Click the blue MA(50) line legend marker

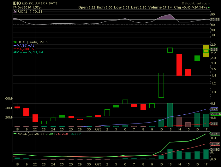point(15,45)
